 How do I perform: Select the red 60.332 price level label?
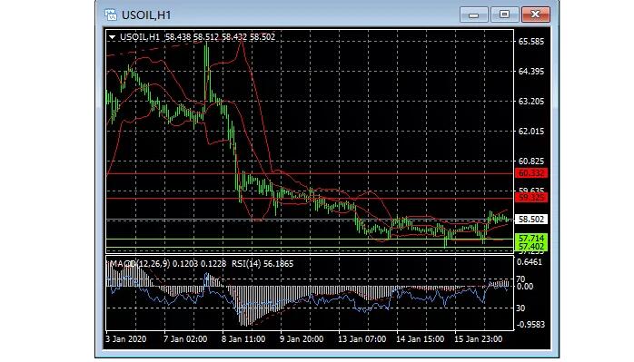tap(531, 173)
